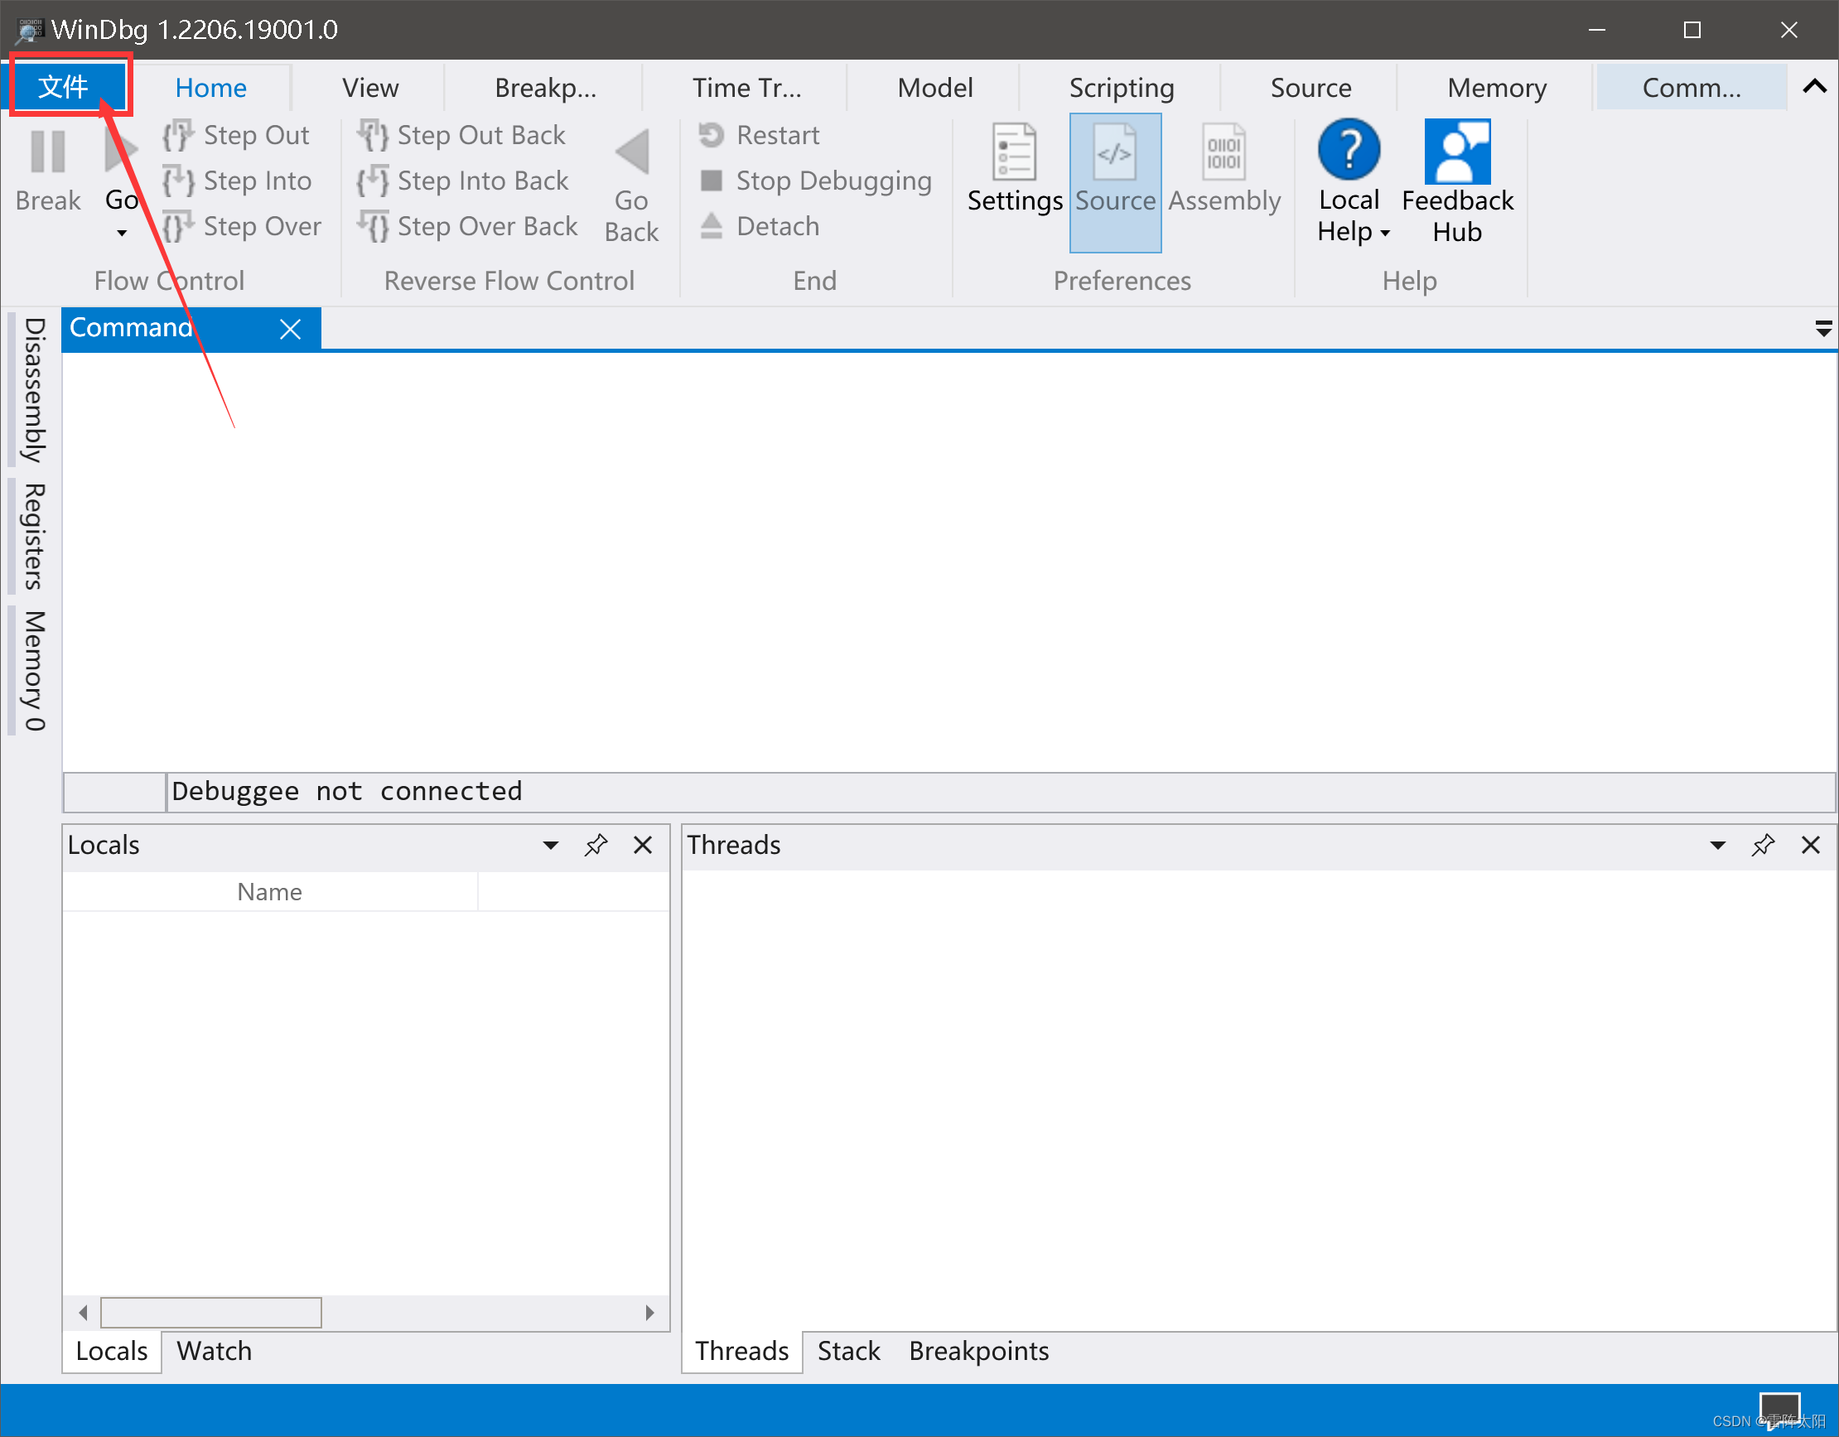
Task: Pin the Threads panel
Action: pyautogui.click(x=1764, y=845)
